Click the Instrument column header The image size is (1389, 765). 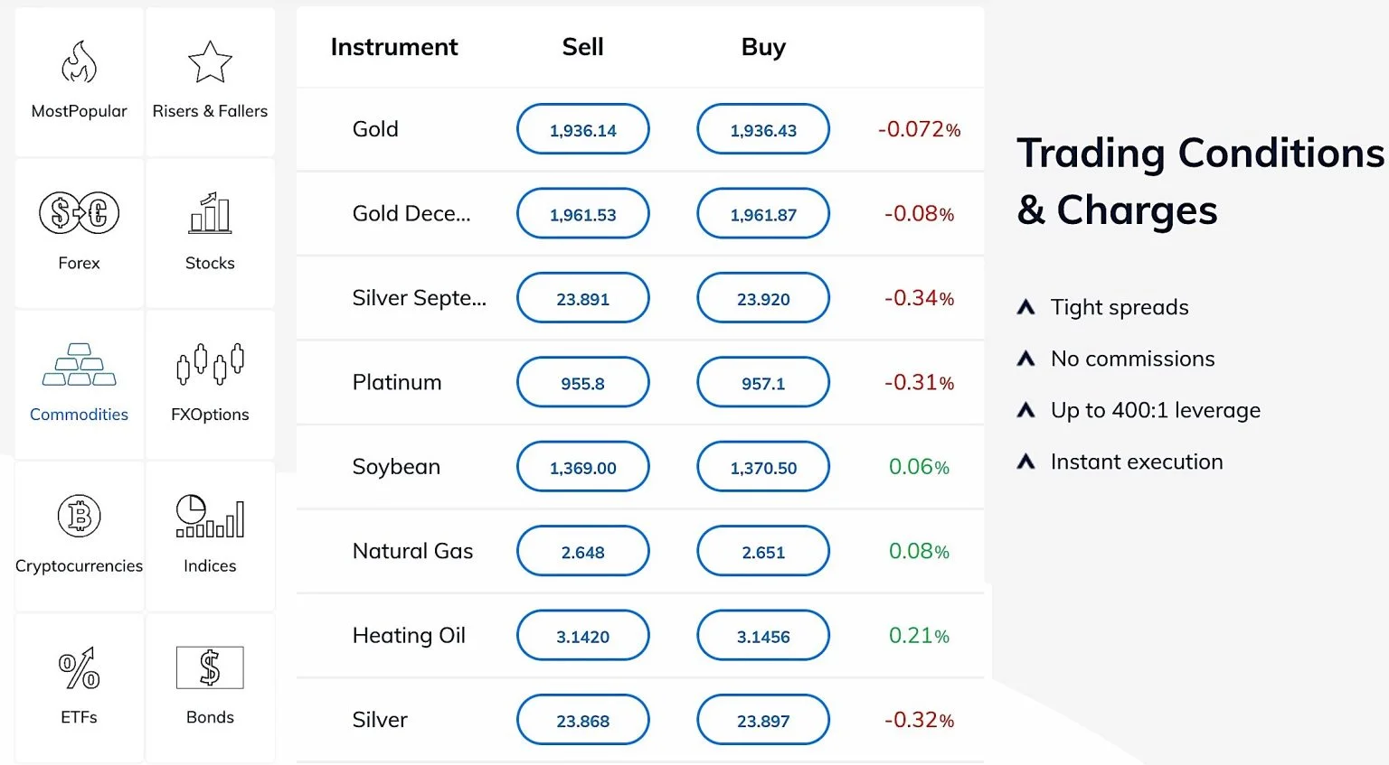394,46
